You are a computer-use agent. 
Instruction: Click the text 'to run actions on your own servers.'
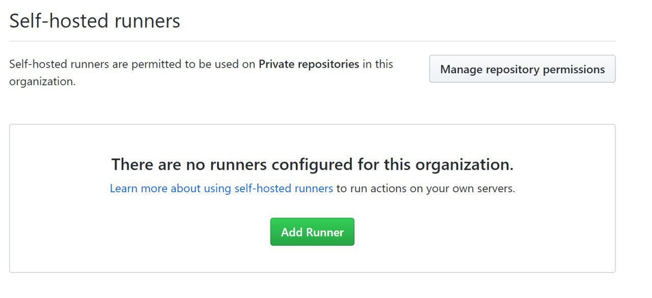tap(426, 189)
